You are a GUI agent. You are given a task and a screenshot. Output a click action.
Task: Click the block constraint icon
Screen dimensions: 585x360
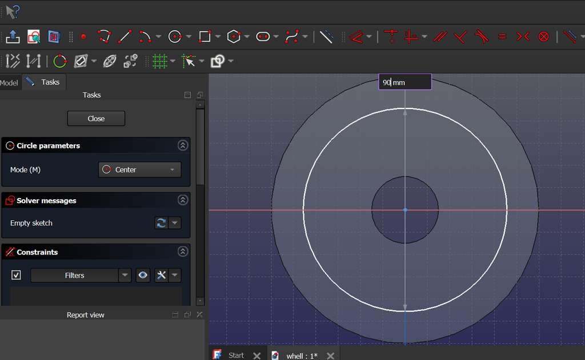coord(543,37)
